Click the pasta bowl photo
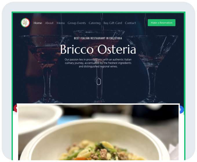 tap(99, 132)
